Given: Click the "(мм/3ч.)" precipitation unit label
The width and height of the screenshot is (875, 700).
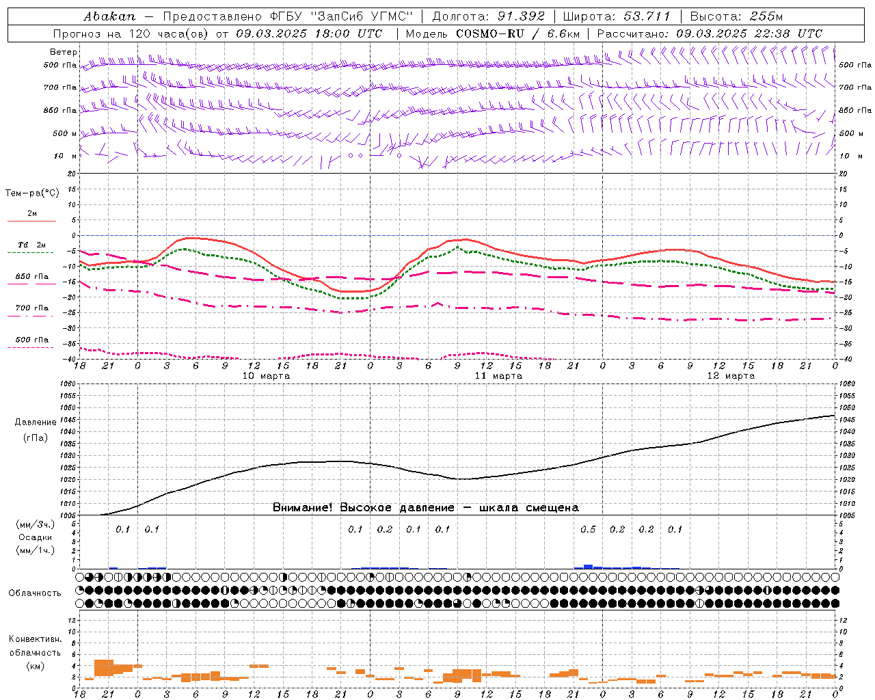Looking at the screenshot, I should [36, 524].
